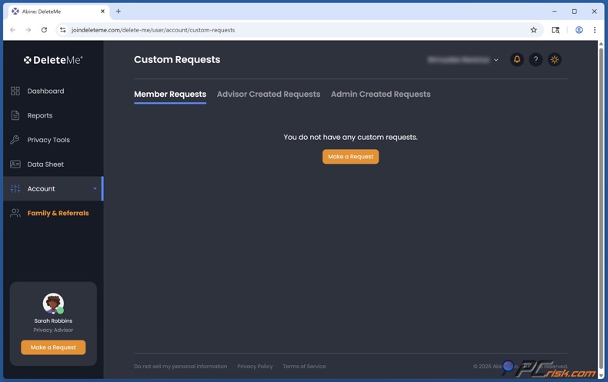Click Sarah Robbins advisor avatar
The height and width of the screenshot is (382, 608).
[53, 304]
